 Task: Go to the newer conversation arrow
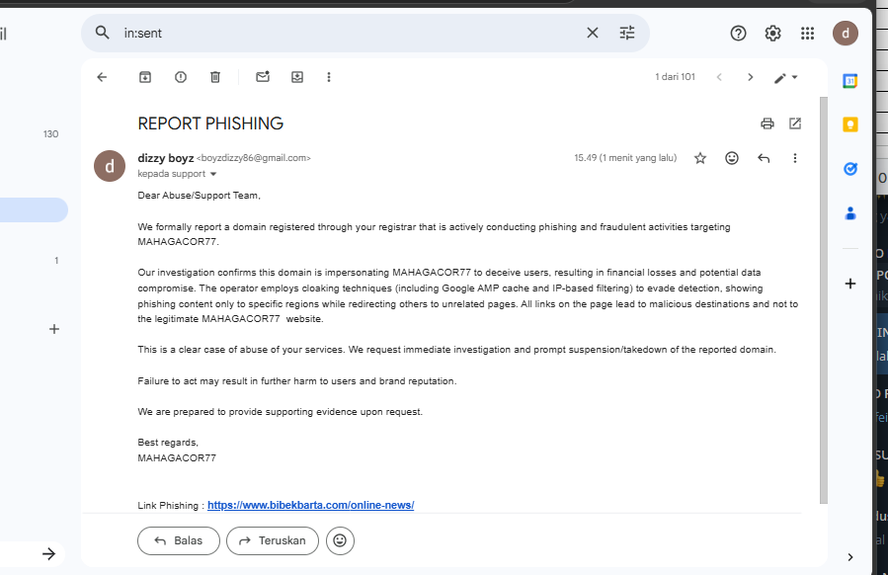point(719,77)
